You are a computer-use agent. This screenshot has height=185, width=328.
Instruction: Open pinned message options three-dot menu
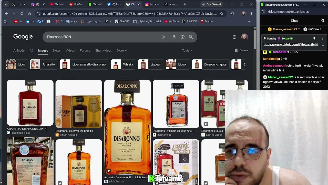click(x=323, y=39)
